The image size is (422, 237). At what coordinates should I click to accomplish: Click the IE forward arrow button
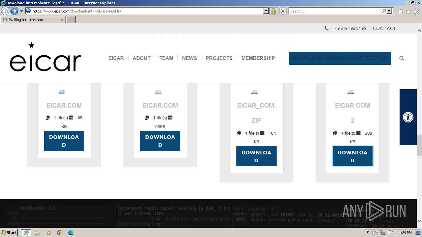(x=14, y=11)
